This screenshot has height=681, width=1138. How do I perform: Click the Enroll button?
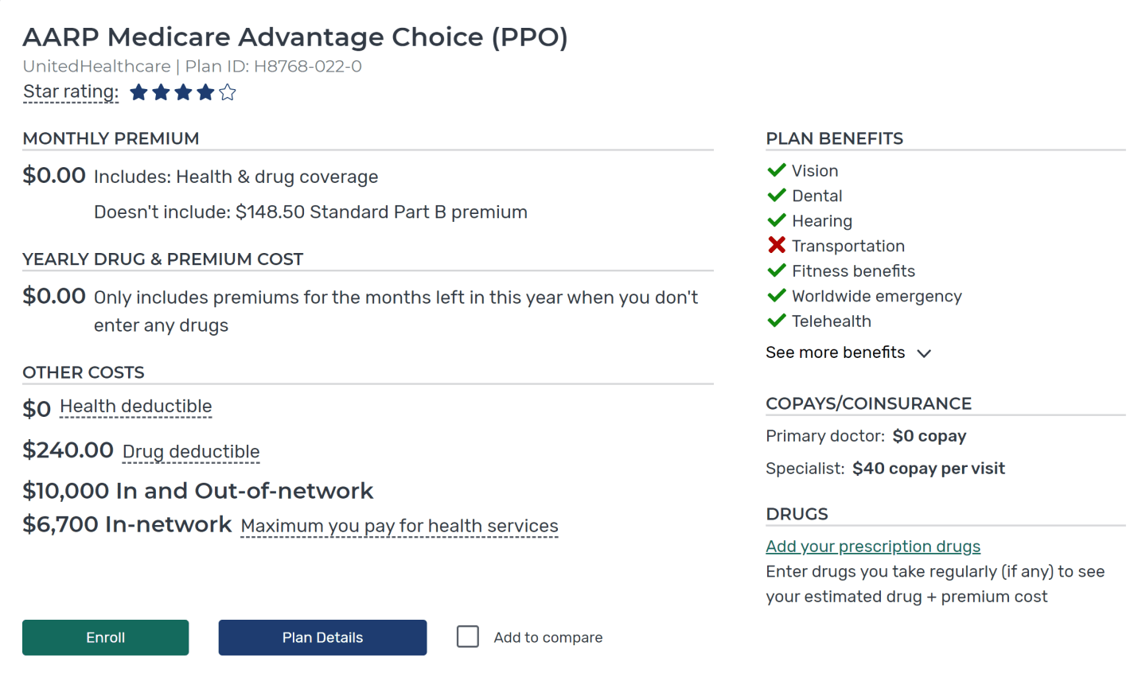click(105, 636)
